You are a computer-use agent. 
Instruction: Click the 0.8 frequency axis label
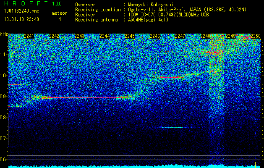coord(3,118)
